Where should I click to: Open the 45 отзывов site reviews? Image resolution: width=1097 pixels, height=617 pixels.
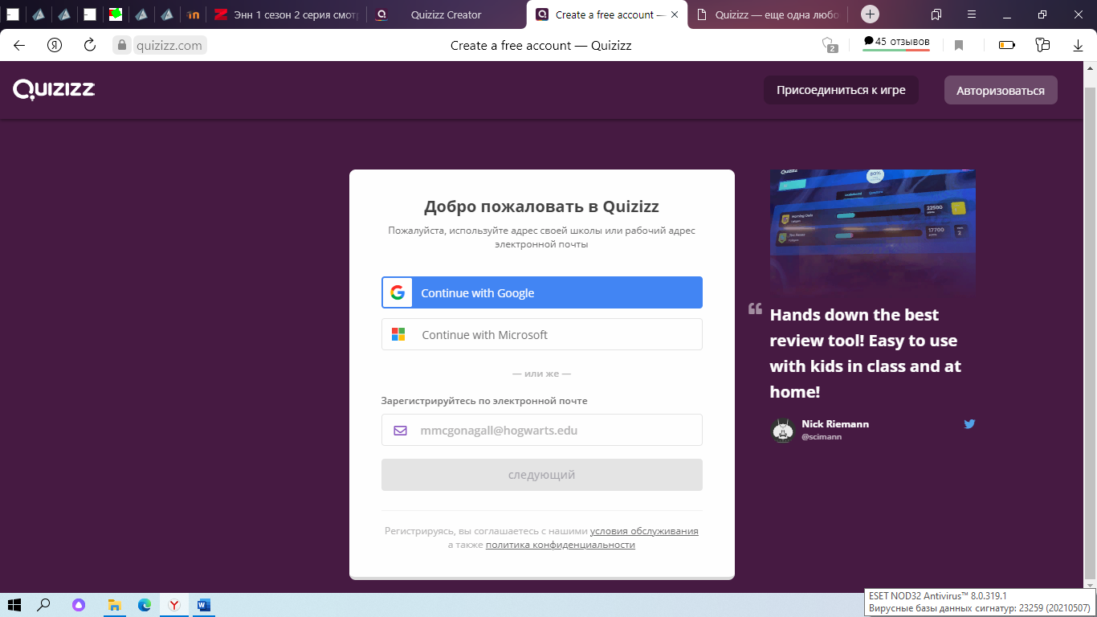(x=896, y=43)
